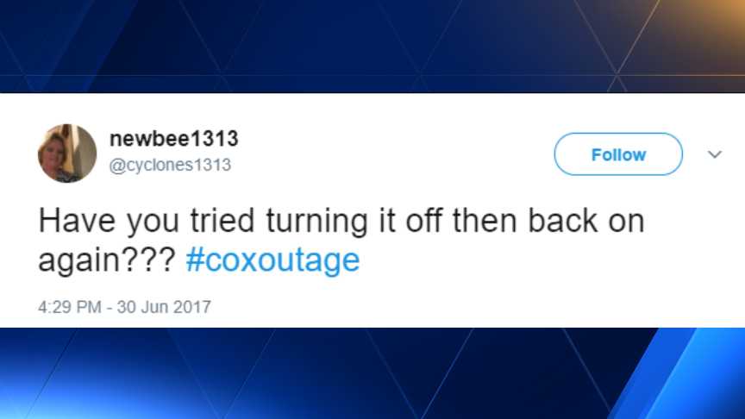Click the word "again???" in the tweet
The height and width of the screenshot is (419, 745).
(107, 261)
